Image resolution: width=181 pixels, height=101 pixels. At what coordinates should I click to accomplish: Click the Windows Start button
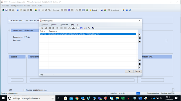(3, 98)
